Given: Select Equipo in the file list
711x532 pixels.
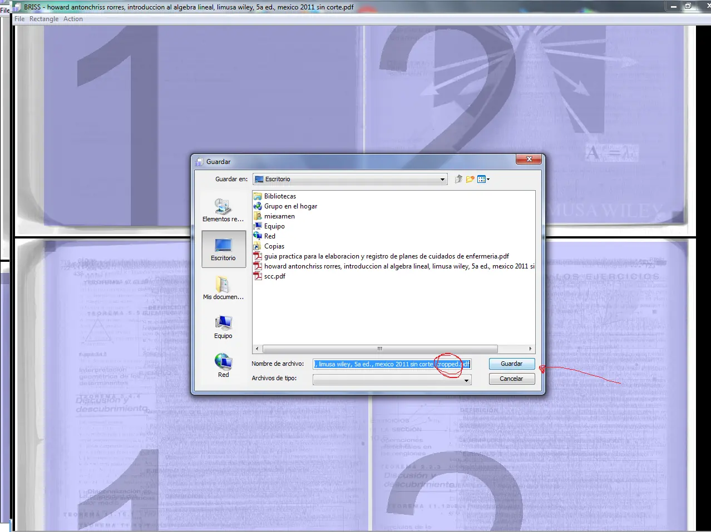Looking at the screenshot, I should coord(274,226).
